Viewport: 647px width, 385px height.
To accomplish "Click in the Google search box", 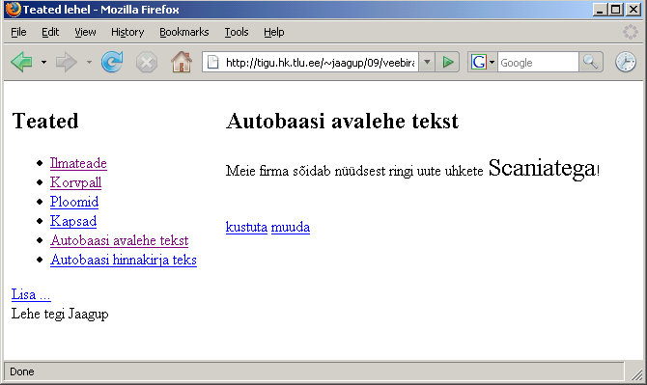I will tap(538, 63).
